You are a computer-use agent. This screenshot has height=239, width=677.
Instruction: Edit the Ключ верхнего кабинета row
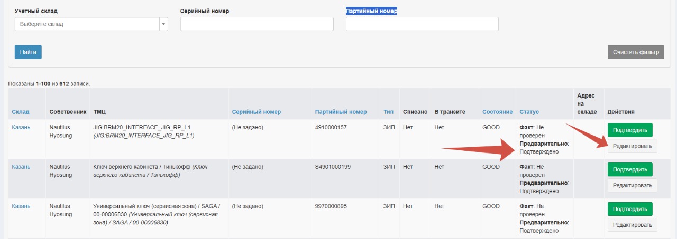pyautogui.click(x=633, y=185)
